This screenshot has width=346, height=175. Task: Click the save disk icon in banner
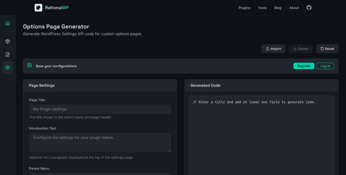(x=30, y=66)
